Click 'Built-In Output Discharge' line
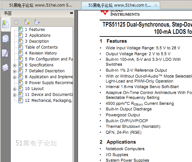Image resolution: width=192 pixels, height=162 pixels. pos(129,109)
